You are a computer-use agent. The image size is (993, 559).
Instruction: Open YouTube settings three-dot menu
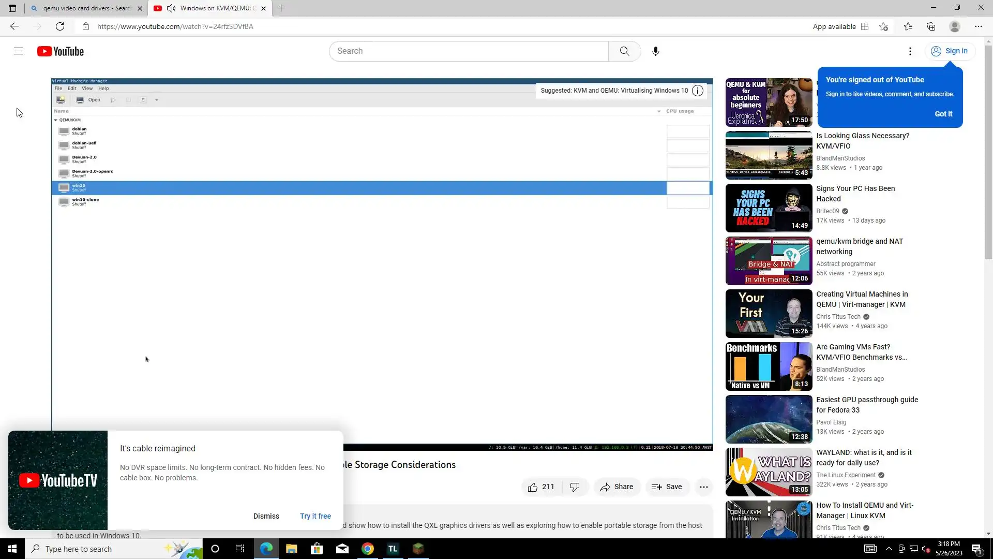[x=910, y=51]
